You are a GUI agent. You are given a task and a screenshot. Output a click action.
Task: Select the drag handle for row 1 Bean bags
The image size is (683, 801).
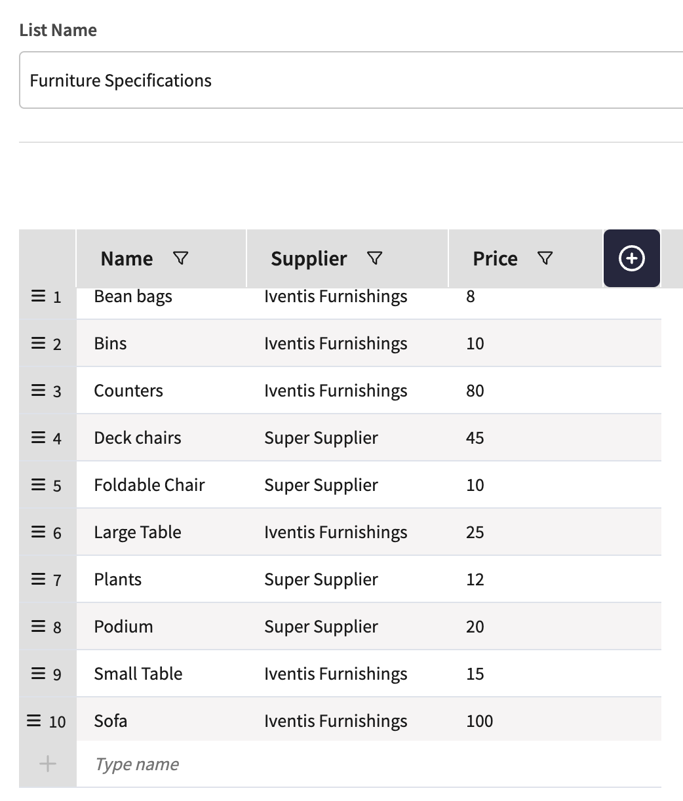pyautogui.click(x=37, y=296)
